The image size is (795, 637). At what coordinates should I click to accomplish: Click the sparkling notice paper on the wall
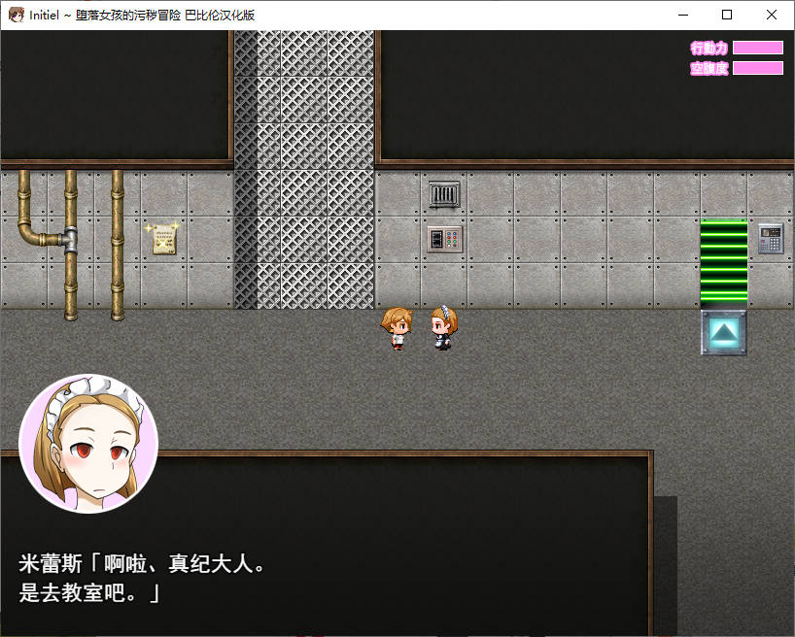pyautogui.click(x=163, y=239)
